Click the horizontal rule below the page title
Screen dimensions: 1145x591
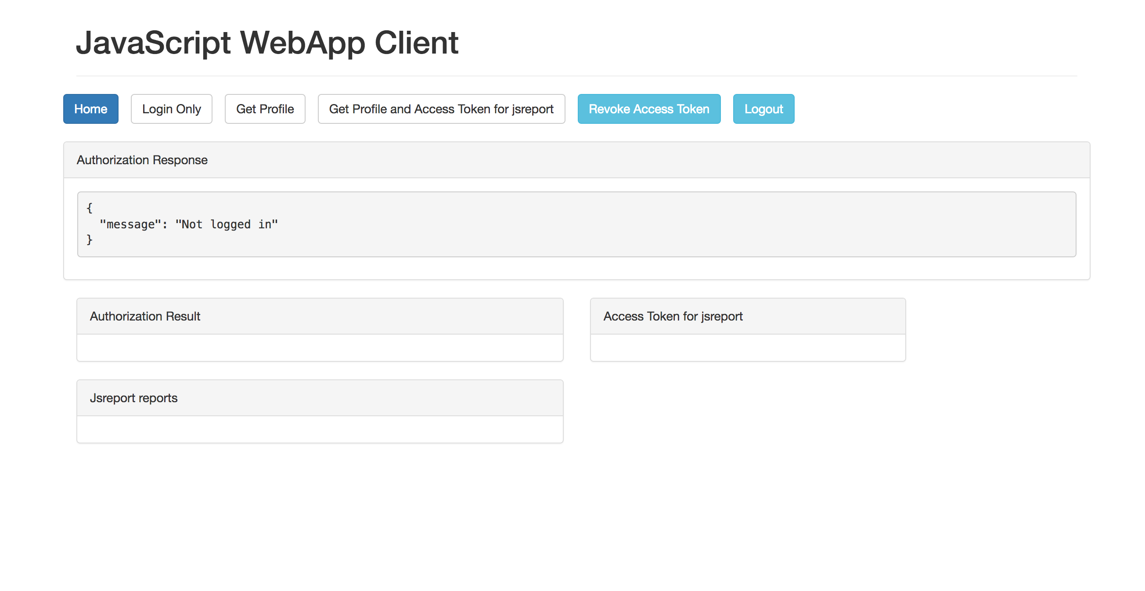576,76
